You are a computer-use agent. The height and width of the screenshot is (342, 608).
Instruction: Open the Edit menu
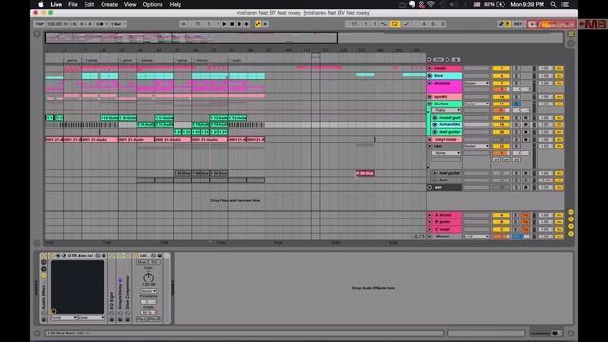(88, 4)
